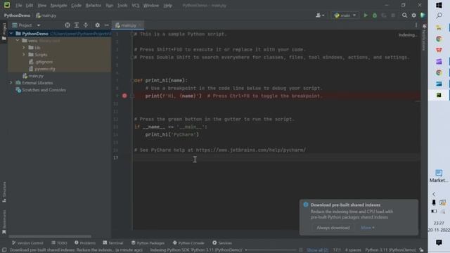Image resolution: width=450 pixels, height=253 pixels.
Task: Open the main run configuration dropdown
Action: tap(345, 15)
